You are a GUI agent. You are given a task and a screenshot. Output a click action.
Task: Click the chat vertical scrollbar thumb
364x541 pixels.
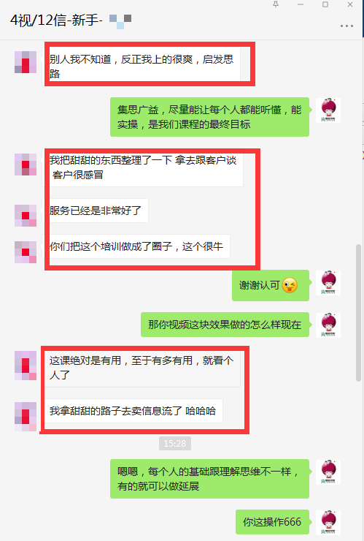tap(358, 312)
